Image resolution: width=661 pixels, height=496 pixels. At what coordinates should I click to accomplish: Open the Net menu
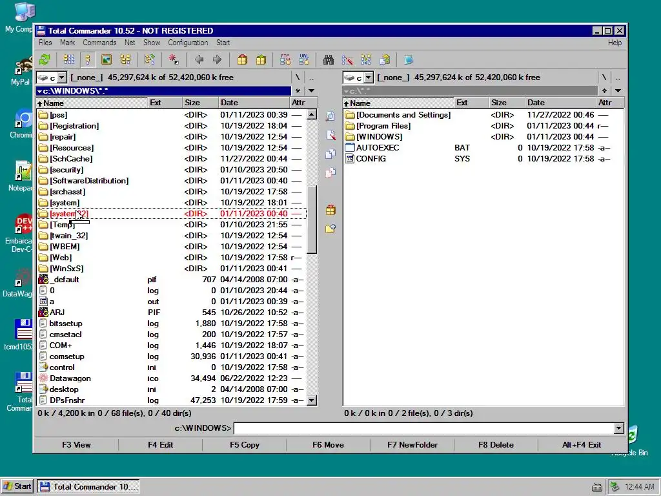click(129, 43)
